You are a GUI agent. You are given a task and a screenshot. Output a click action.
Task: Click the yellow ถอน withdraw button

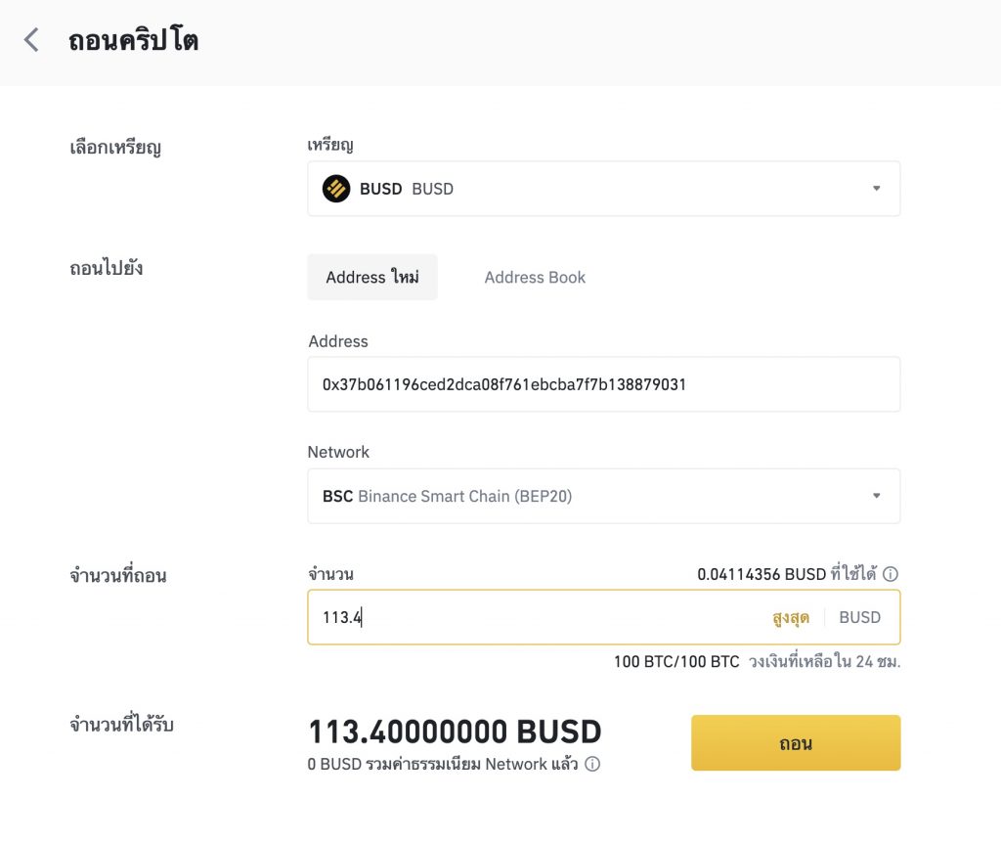tap(796, 742)
